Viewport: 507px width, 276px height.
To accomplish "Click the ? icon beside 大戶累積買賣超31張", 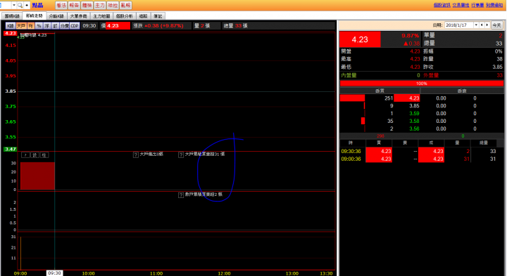I will [x=181, y=155].
